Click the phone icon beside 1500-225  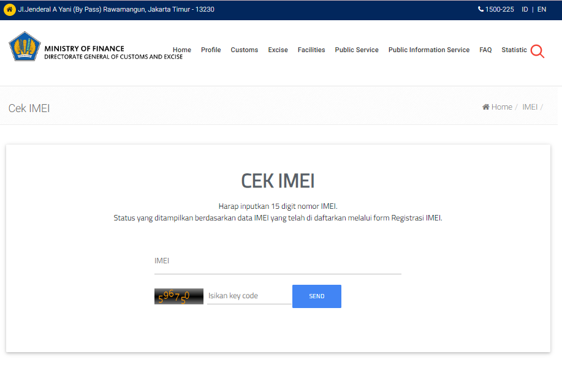(x=480, y=9)
